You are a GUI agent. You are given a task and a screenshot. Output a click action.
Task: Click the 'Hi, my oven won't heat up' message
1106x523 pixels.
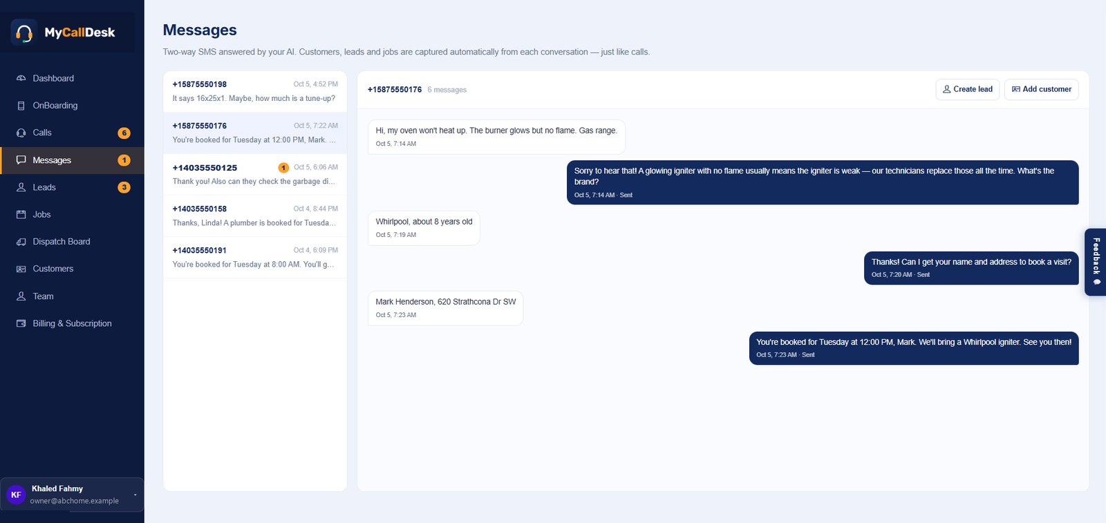click(x=496, y=137)
